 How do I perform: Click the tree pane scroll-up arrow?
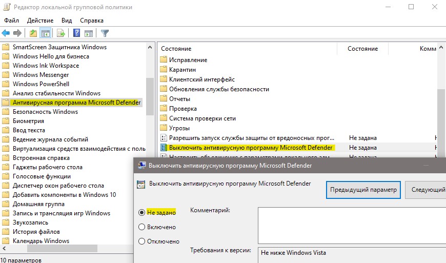click(x=150, y=47)
